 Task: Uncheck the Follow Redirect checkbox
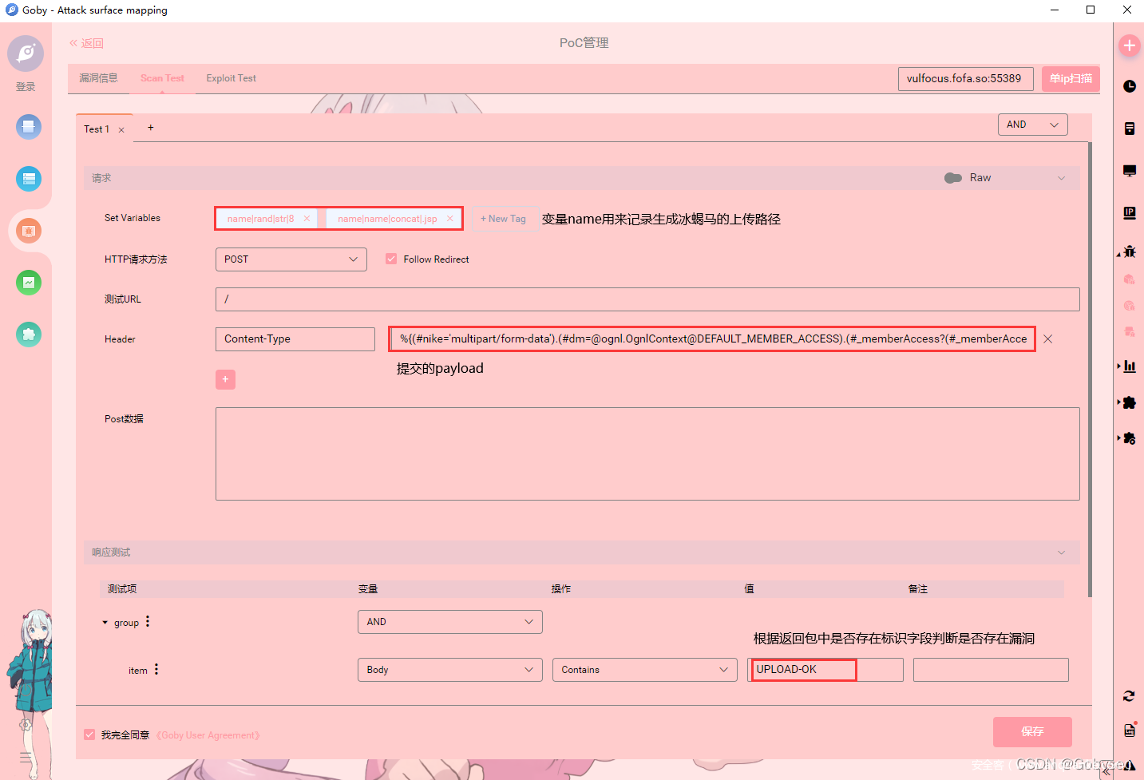[x=391, y=259]
